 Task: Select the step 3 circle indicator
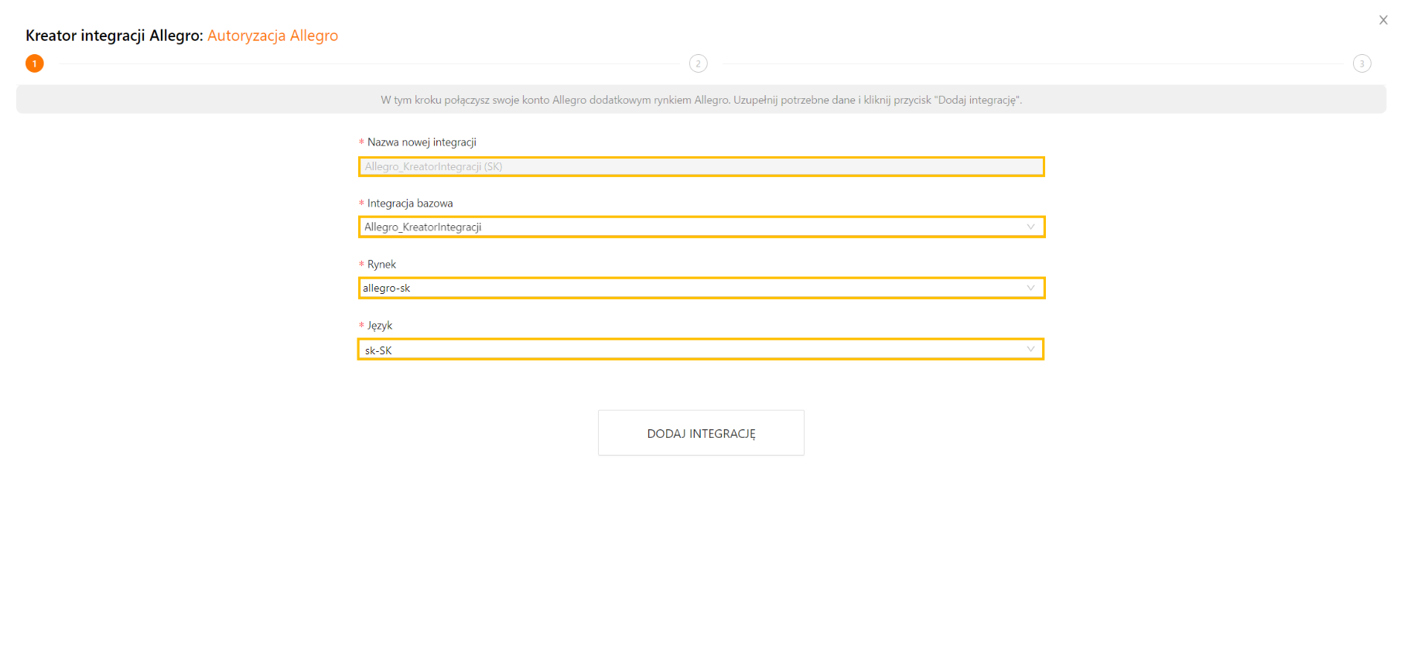coord(1362,63)
